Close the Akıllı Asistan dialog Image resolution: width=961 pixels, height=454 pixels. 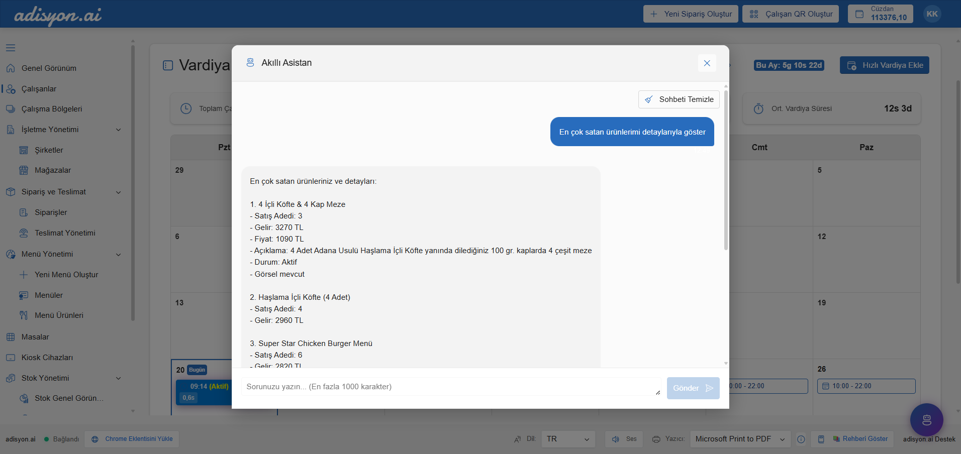pyautogui.click(x=707, y=63)
